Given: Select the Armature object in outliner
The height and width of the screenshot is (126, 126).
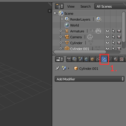Looking at the screenshot, I should click(x=77, y=31).
